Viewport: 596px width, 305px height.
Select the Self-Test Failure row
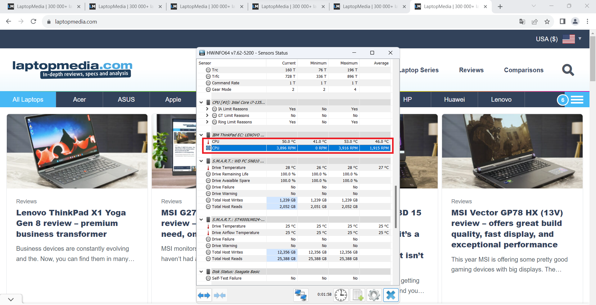tap(294, 278)
